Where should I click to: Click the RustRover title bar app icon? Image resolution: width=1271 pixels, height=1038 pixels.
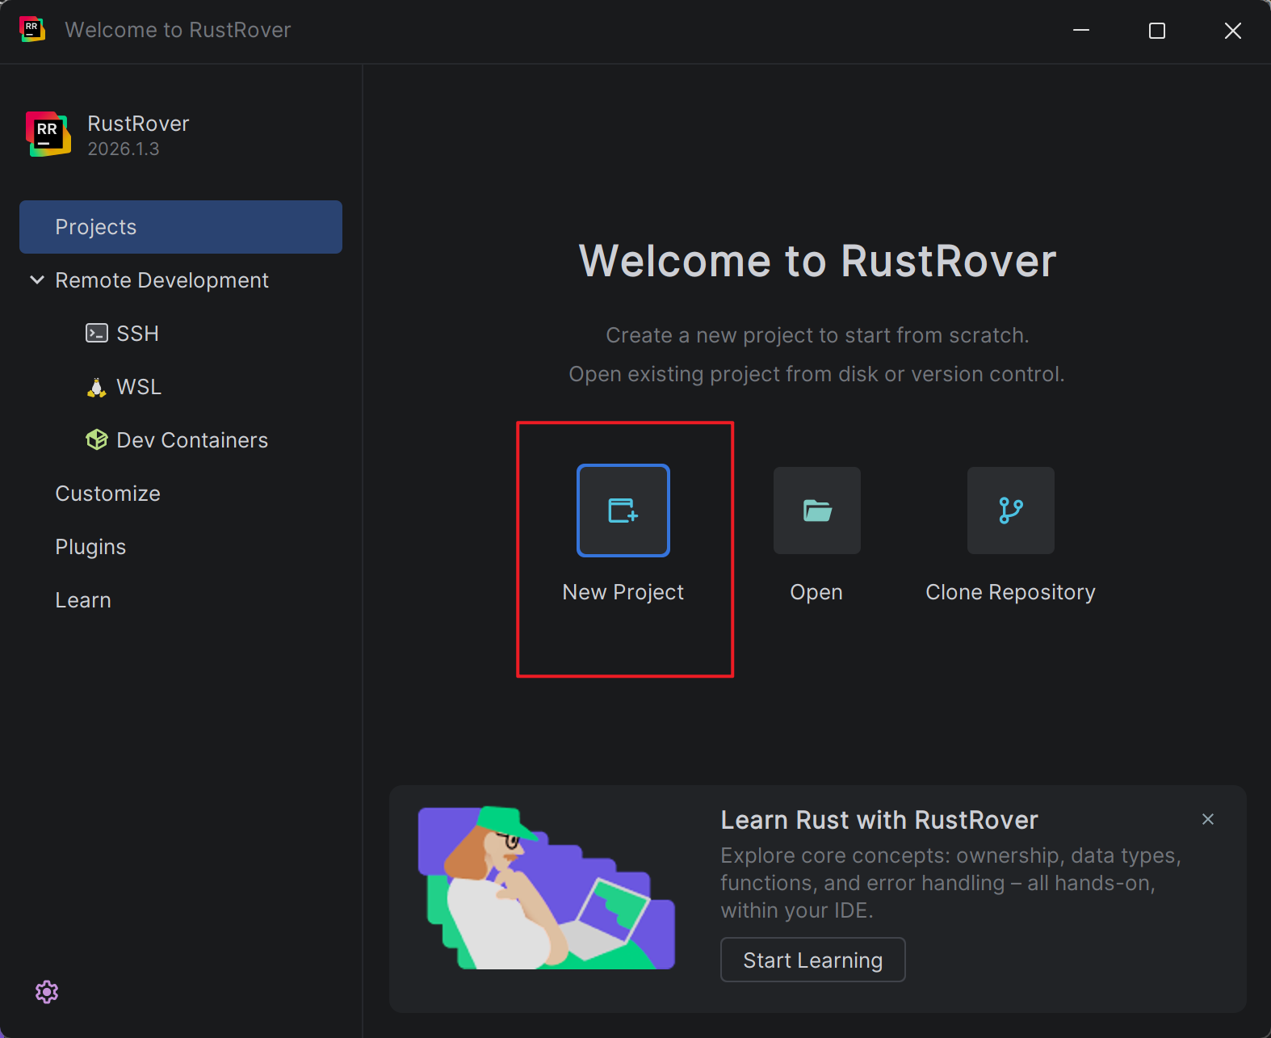[32, 29]
